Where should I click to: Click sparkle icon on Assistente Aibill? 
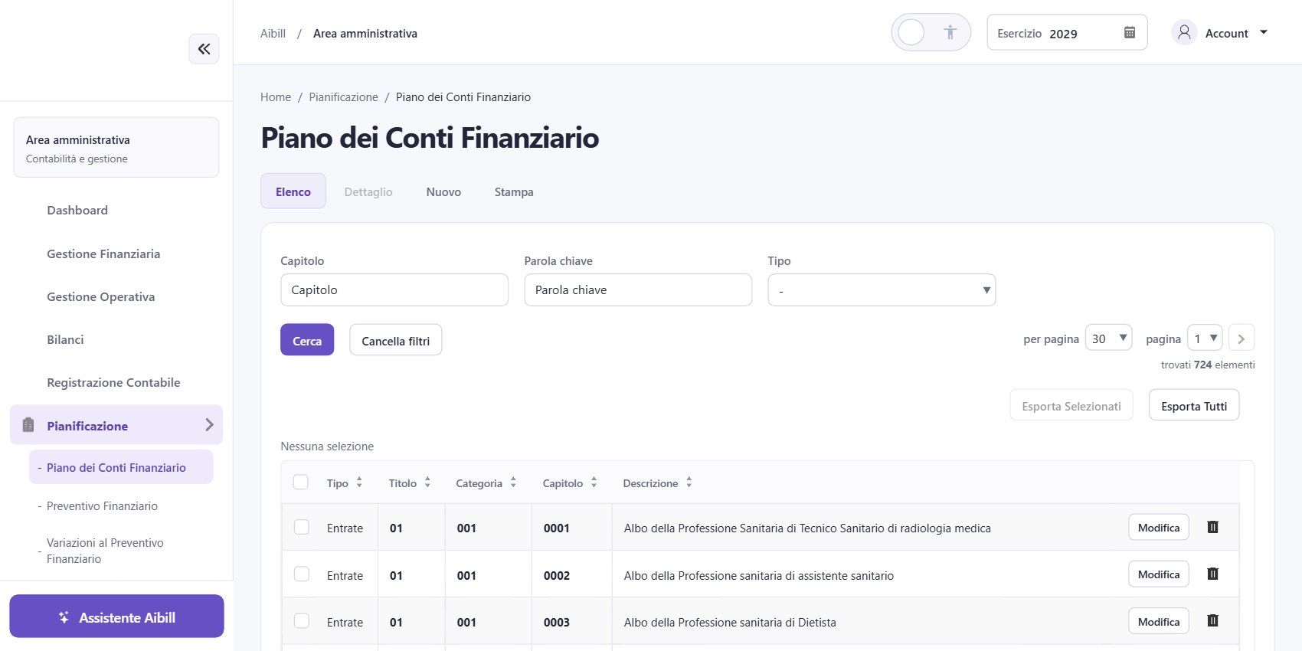coord(64,617)
